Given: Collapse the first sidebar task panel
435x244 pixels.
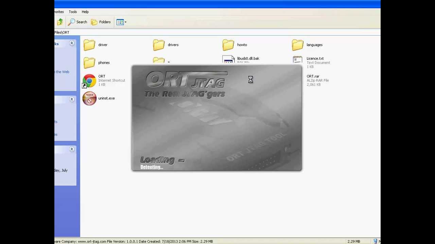Looking at the screenshot, I should point(72,43).
